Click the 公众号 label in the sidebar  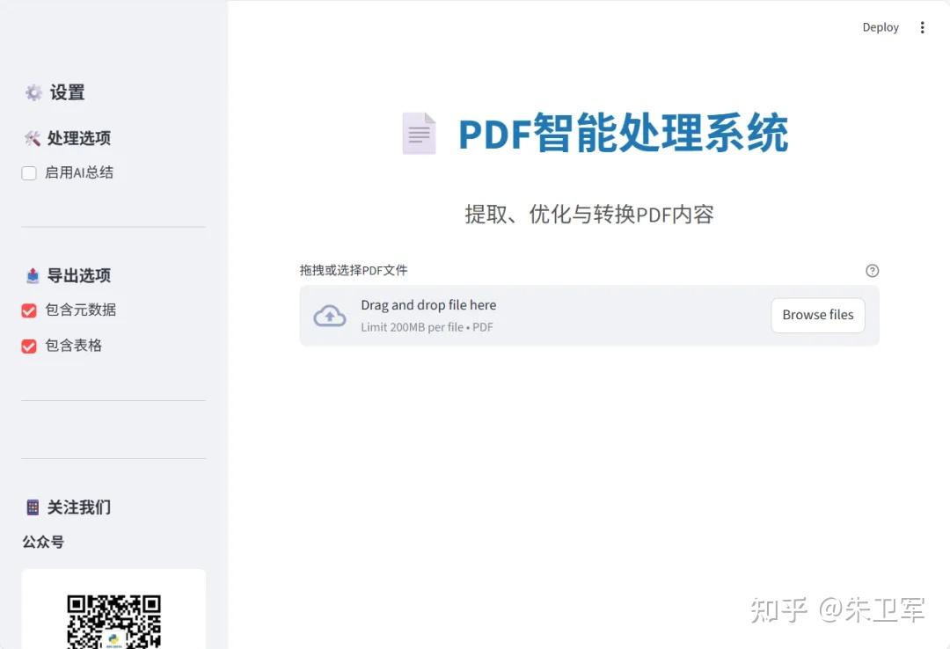point(42,542)
